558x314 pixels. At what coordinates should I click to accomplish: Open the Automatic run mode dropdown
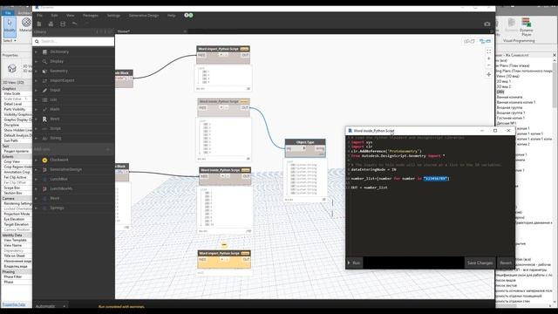51,306
